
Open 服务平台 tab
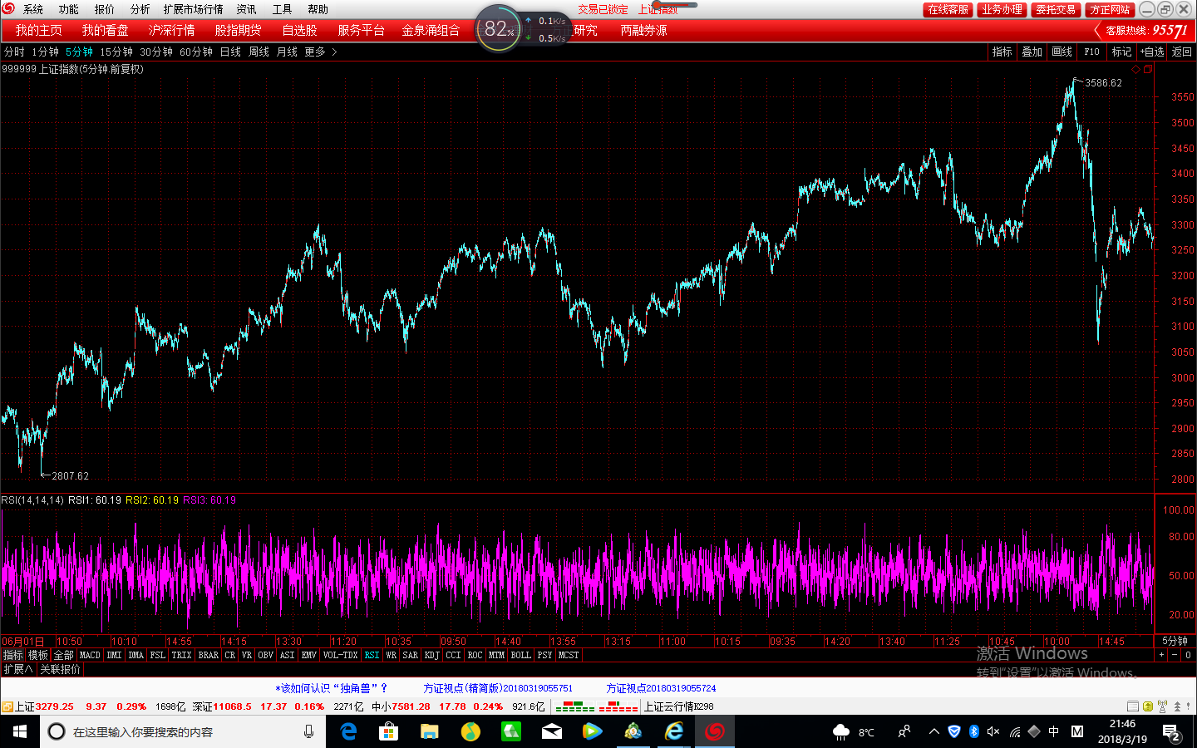point(361,30)
